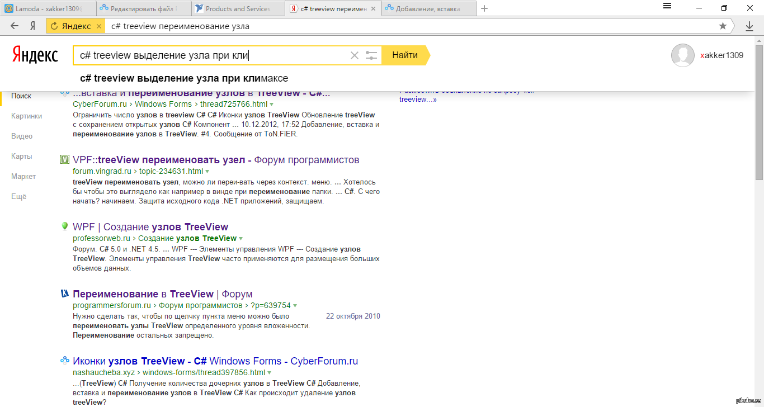Click 'Форум программистов' breadcrumb link
Screen dimensions: 764x407
coord(200,306)
